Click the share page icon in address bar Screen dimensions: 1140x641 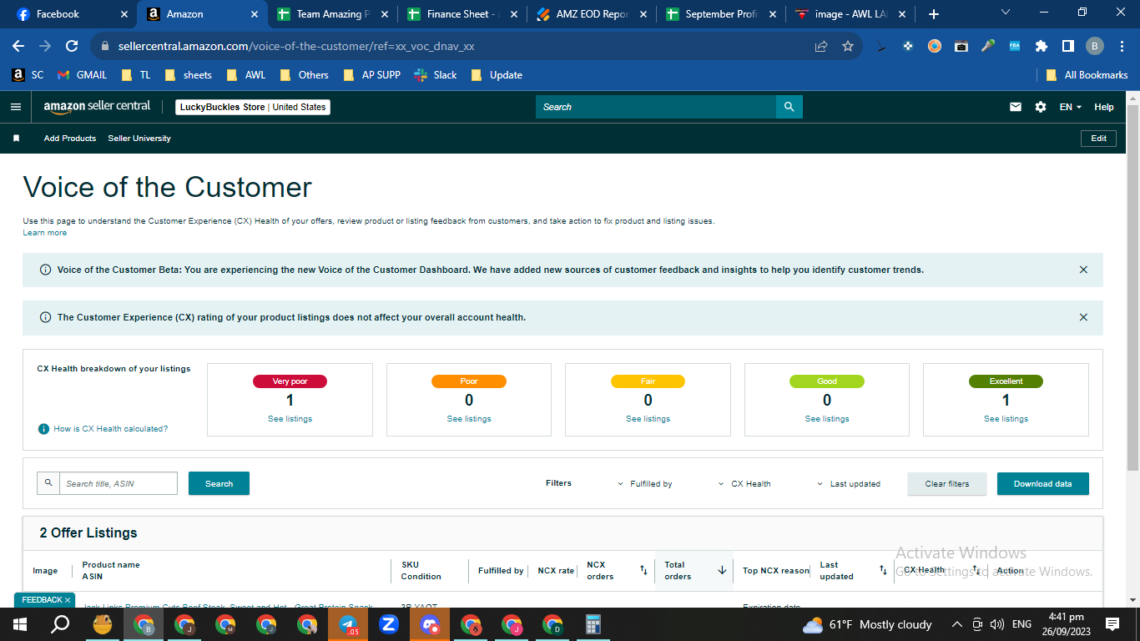[821, 47]
